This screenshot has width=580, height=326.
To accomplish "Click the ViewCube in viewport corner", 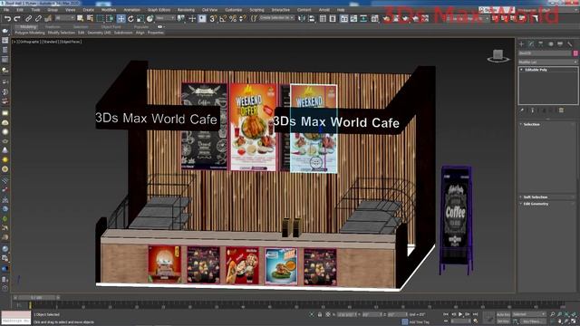I will pyautogui.click(x=498, y=56).
